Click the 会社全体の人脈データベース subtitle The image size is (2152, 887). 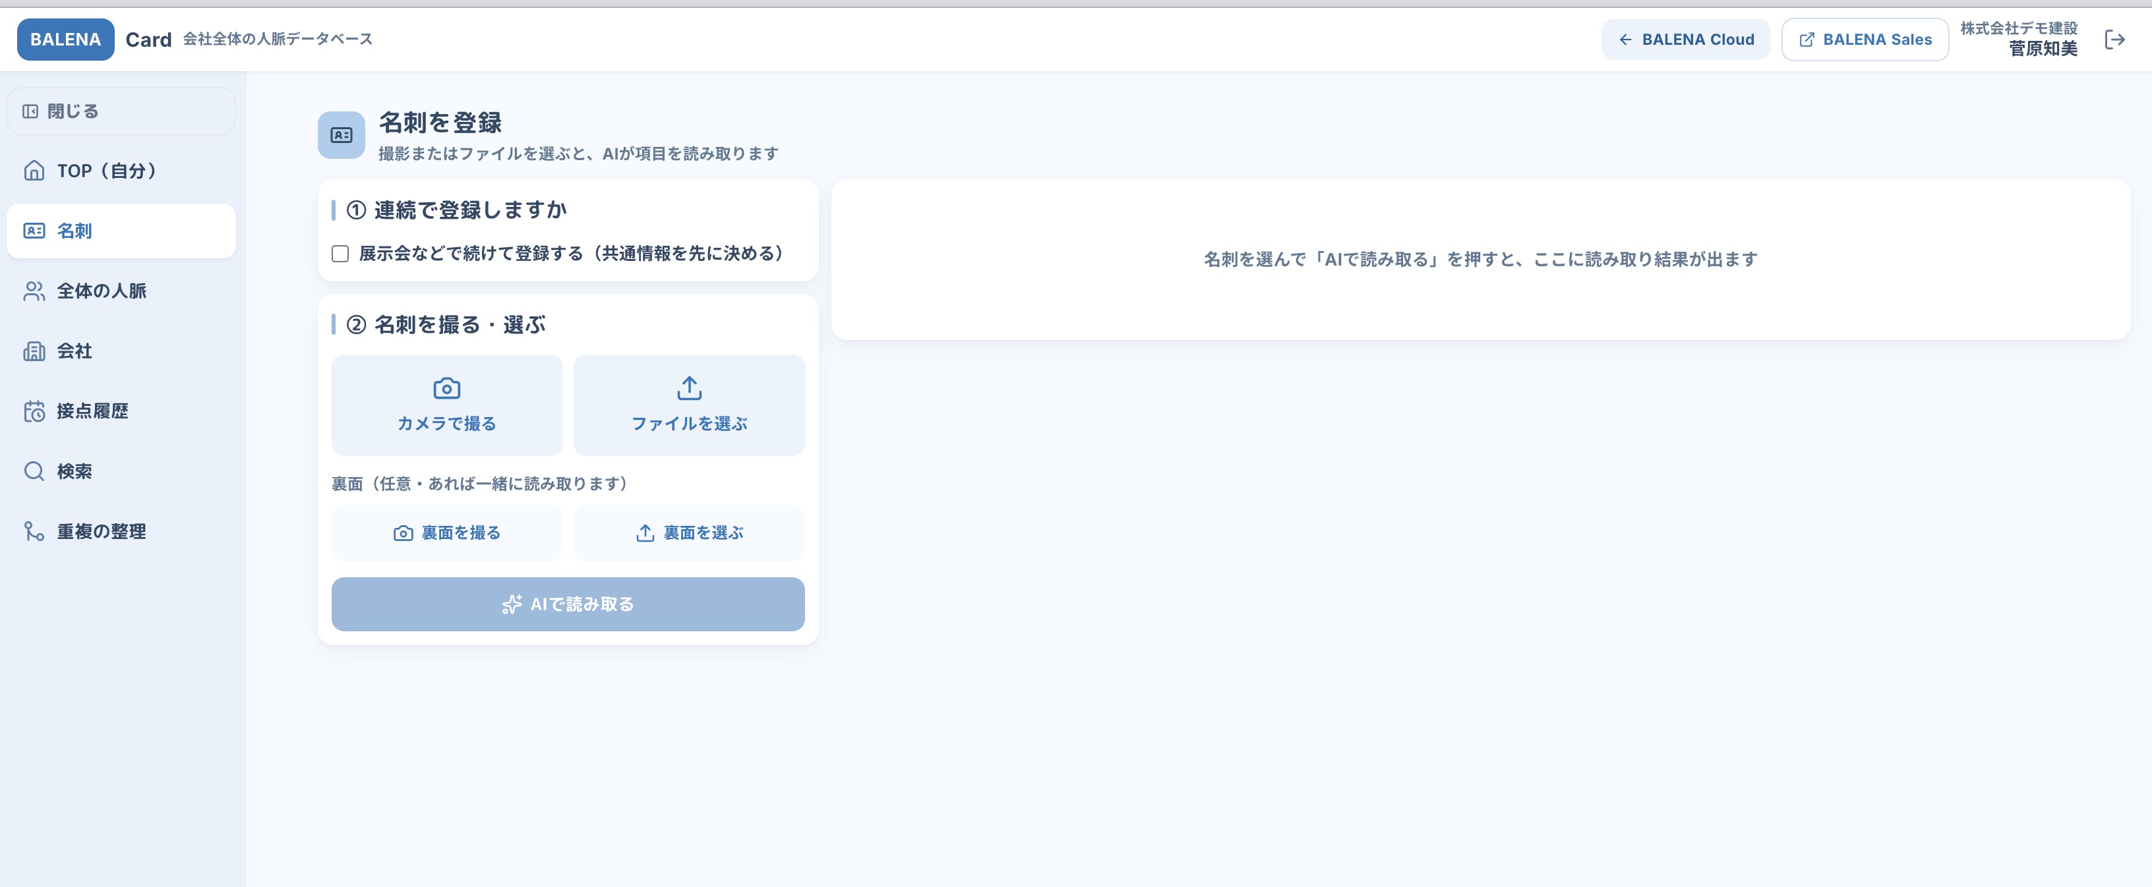tap(278, 40)
